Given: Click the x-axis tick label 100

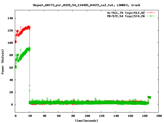Looking at the screenshot, I should pos(87,116).
